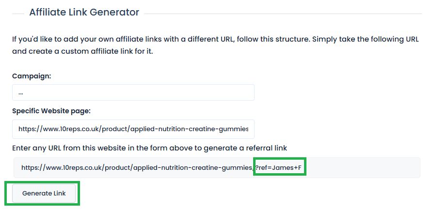Click the divider line right of heading
The image size is (433, 210).
pos(281,14)
